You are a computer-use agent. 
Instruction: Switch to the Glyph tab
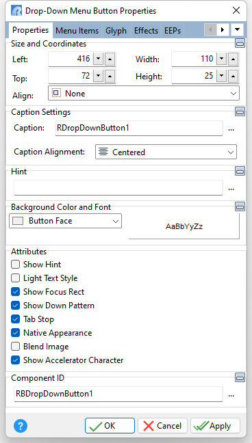[116, 31]
